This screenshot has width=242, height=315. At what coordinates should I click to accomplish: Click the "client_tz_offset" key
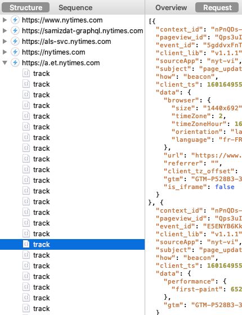click(199, 171)
